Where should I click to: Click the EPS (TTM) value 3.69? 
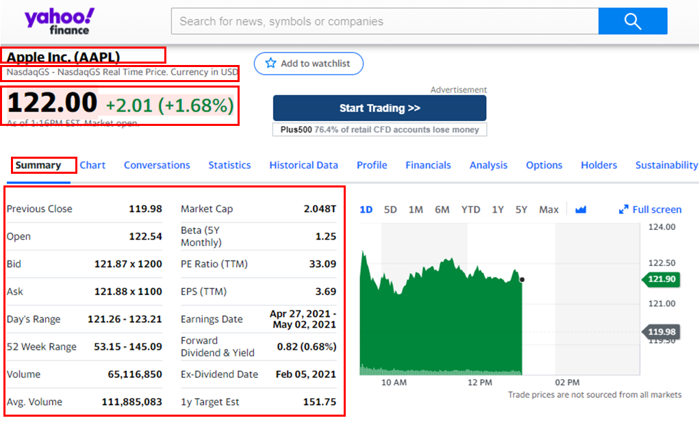326,291
